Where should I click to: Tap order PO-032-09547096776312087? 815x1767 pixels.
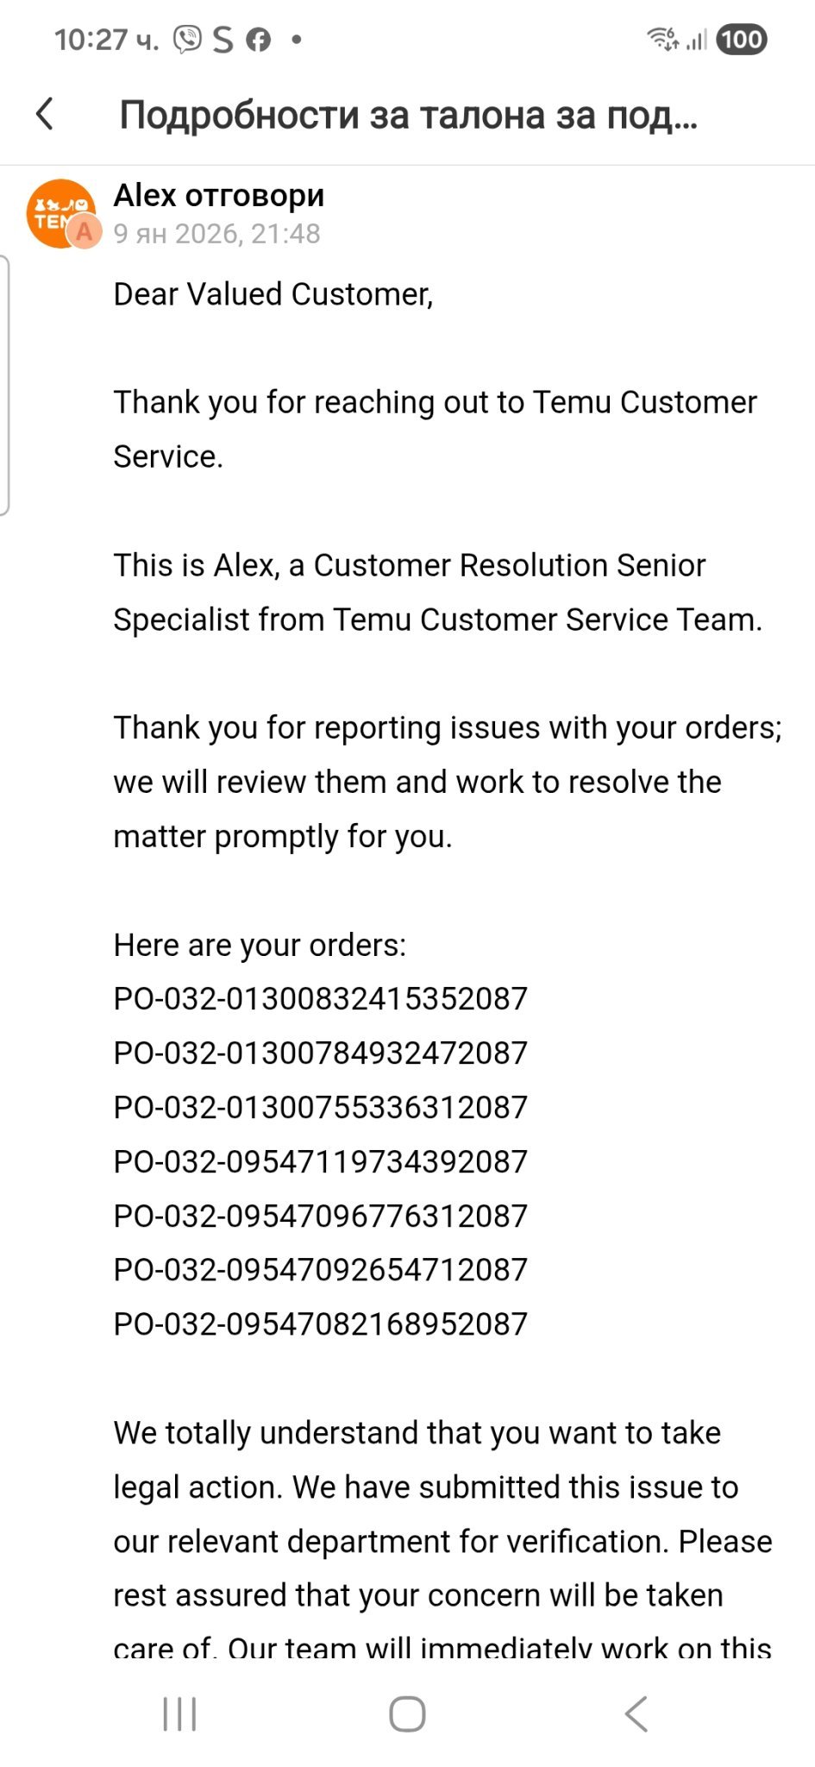coord(320,1217)
